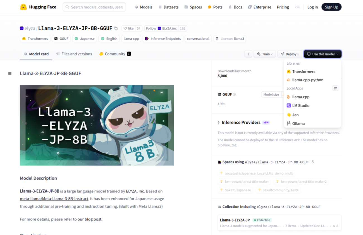Click the GGUF info icon
Viewport: 363px width, 235px height.
click(234, 94)
